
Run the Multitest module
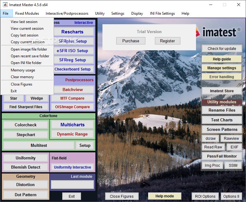pyautogui.click(x=39, y=145)
